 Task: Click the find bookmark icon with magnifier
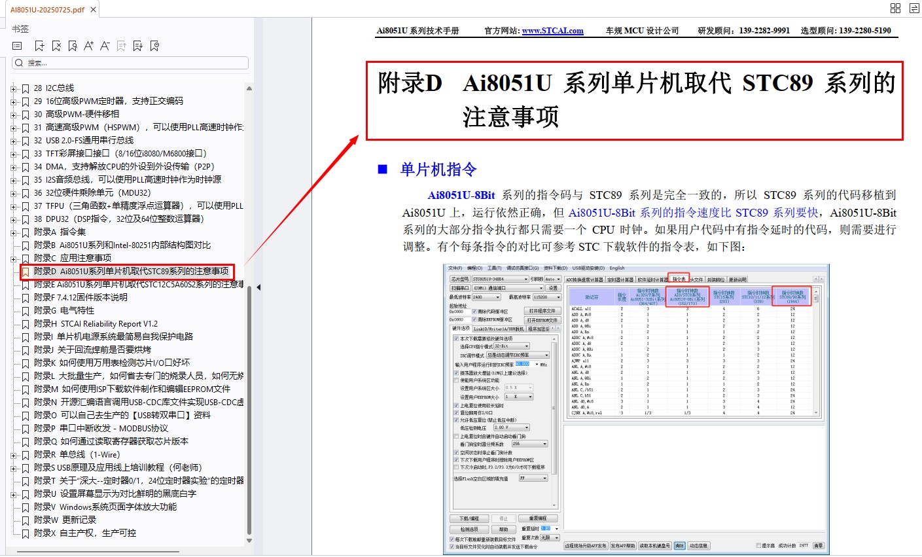tap(72, 46)
